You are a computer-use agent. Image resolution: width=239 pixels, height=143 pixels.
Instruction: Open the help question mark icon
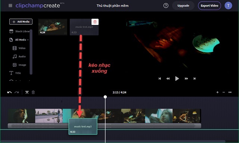click(x=166, y=6)
